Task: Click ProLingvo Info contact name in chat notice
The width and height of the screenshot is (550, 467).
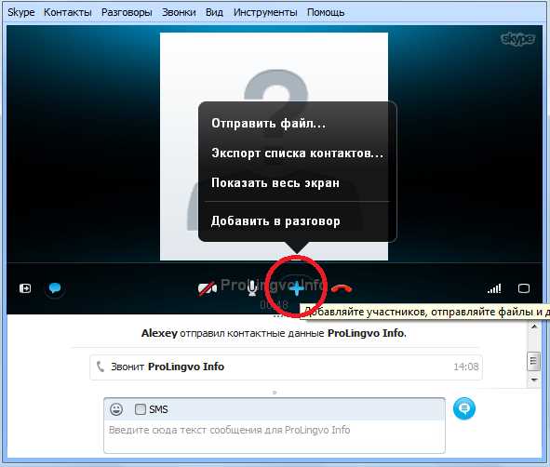Action: [x=366, y=333]
